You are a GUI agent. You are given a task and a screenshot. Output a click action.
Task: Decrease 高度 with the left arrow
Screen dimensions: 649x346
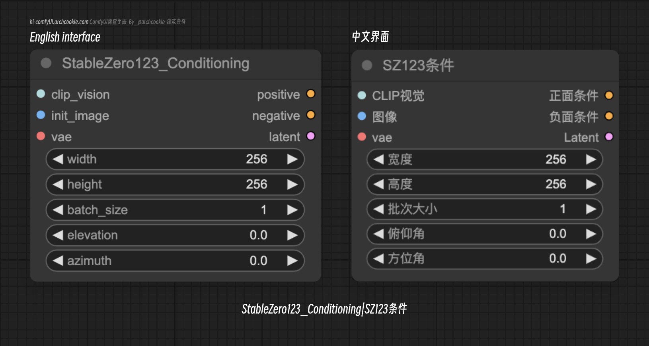point(378,184)
